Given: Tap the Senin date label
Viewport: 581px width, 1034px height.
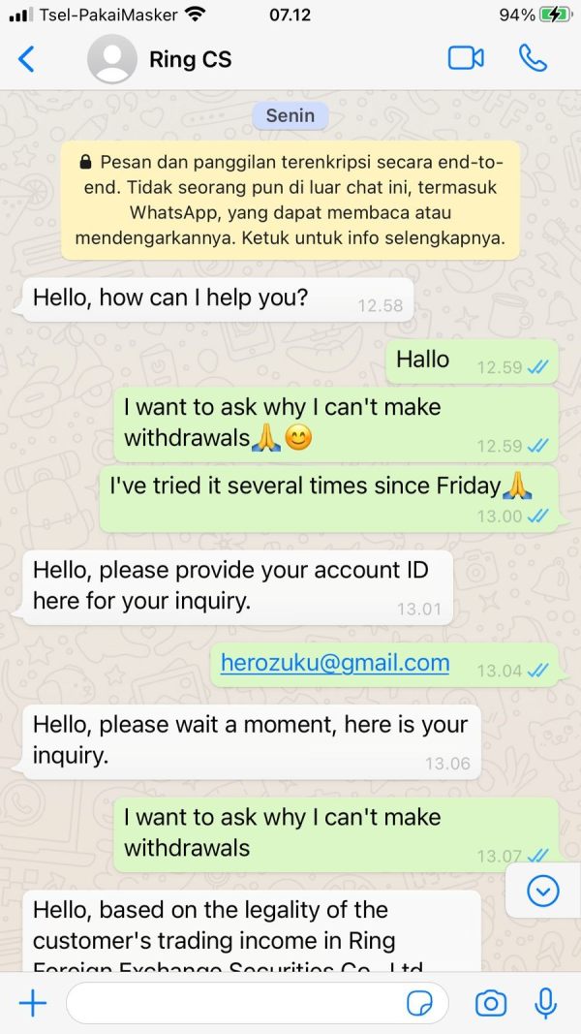Looking at the screenshot, I should click(290, 115).
